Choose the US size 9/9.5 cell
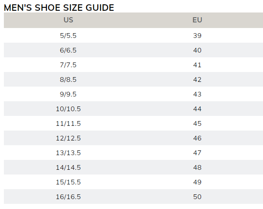This screenshot has width=263, height=209. click(x=68, y=94)
